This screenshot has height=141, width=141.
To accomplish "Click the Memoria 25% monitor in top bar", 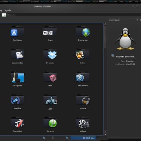I will pyautogui.click(x=51, y=1).
